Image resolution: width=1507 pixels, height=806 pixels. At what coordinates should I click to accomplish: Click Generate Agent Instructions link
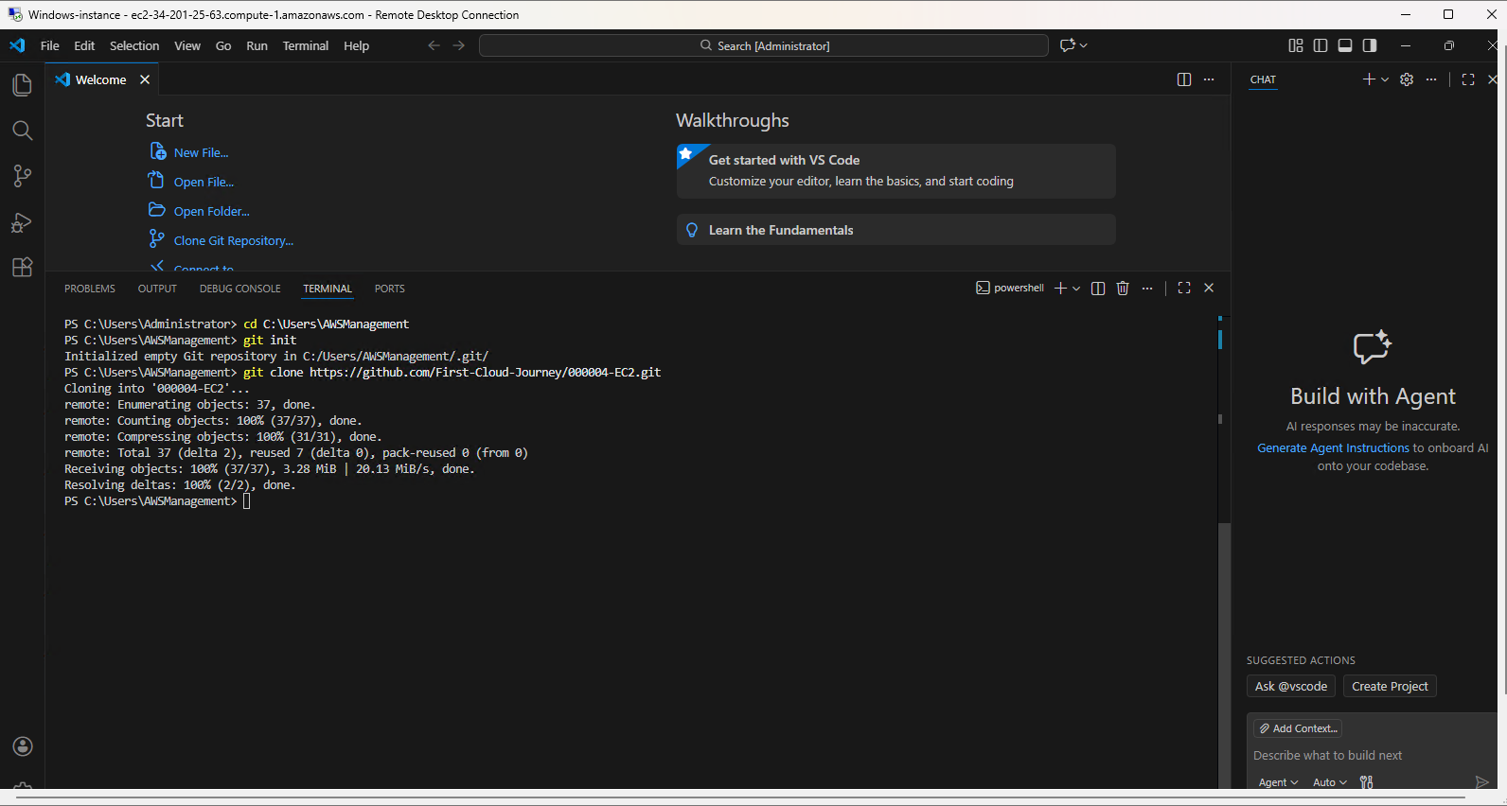1333,447
